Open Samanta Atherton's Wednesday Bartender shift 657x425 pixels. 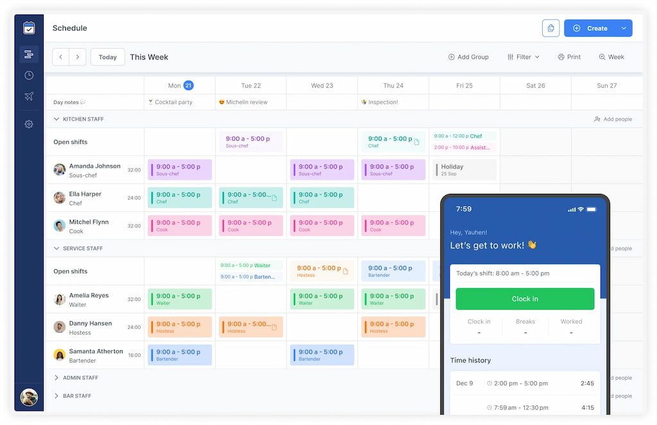[322, 355]
